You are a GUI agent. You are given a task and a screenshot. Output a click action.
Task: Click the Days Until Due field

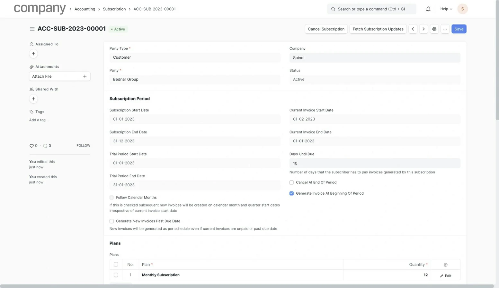[x=374, y=163]
